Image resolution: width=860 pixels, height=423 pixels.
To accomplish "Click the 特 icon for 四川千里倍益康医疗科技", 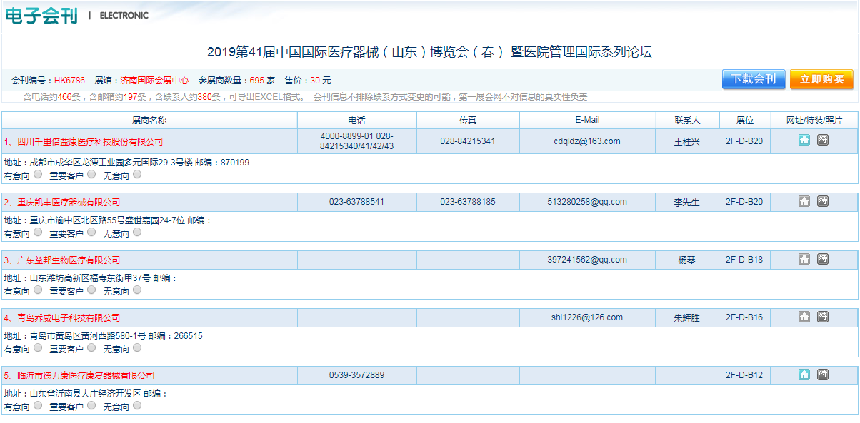I will pos(823,141).
